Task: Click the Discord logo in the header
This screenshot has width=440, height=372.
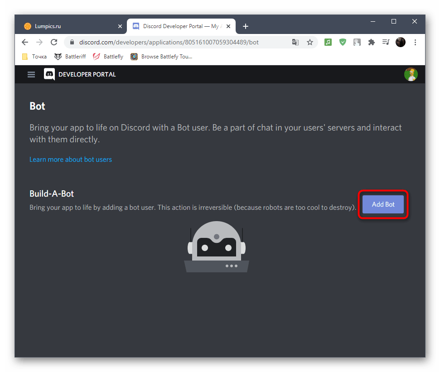Action: [49, 74]
